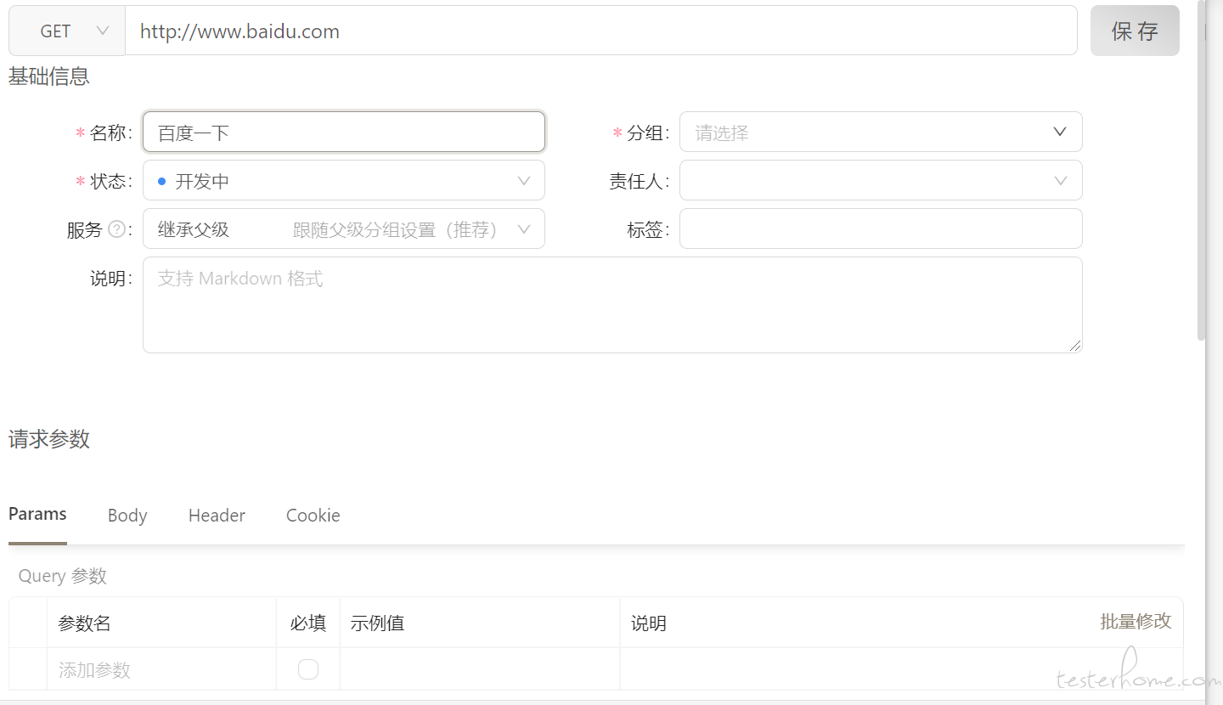The height and width of the screenshot is (705, 1223).
Task: Click the Query 参数 label
Action: (63, 576)
